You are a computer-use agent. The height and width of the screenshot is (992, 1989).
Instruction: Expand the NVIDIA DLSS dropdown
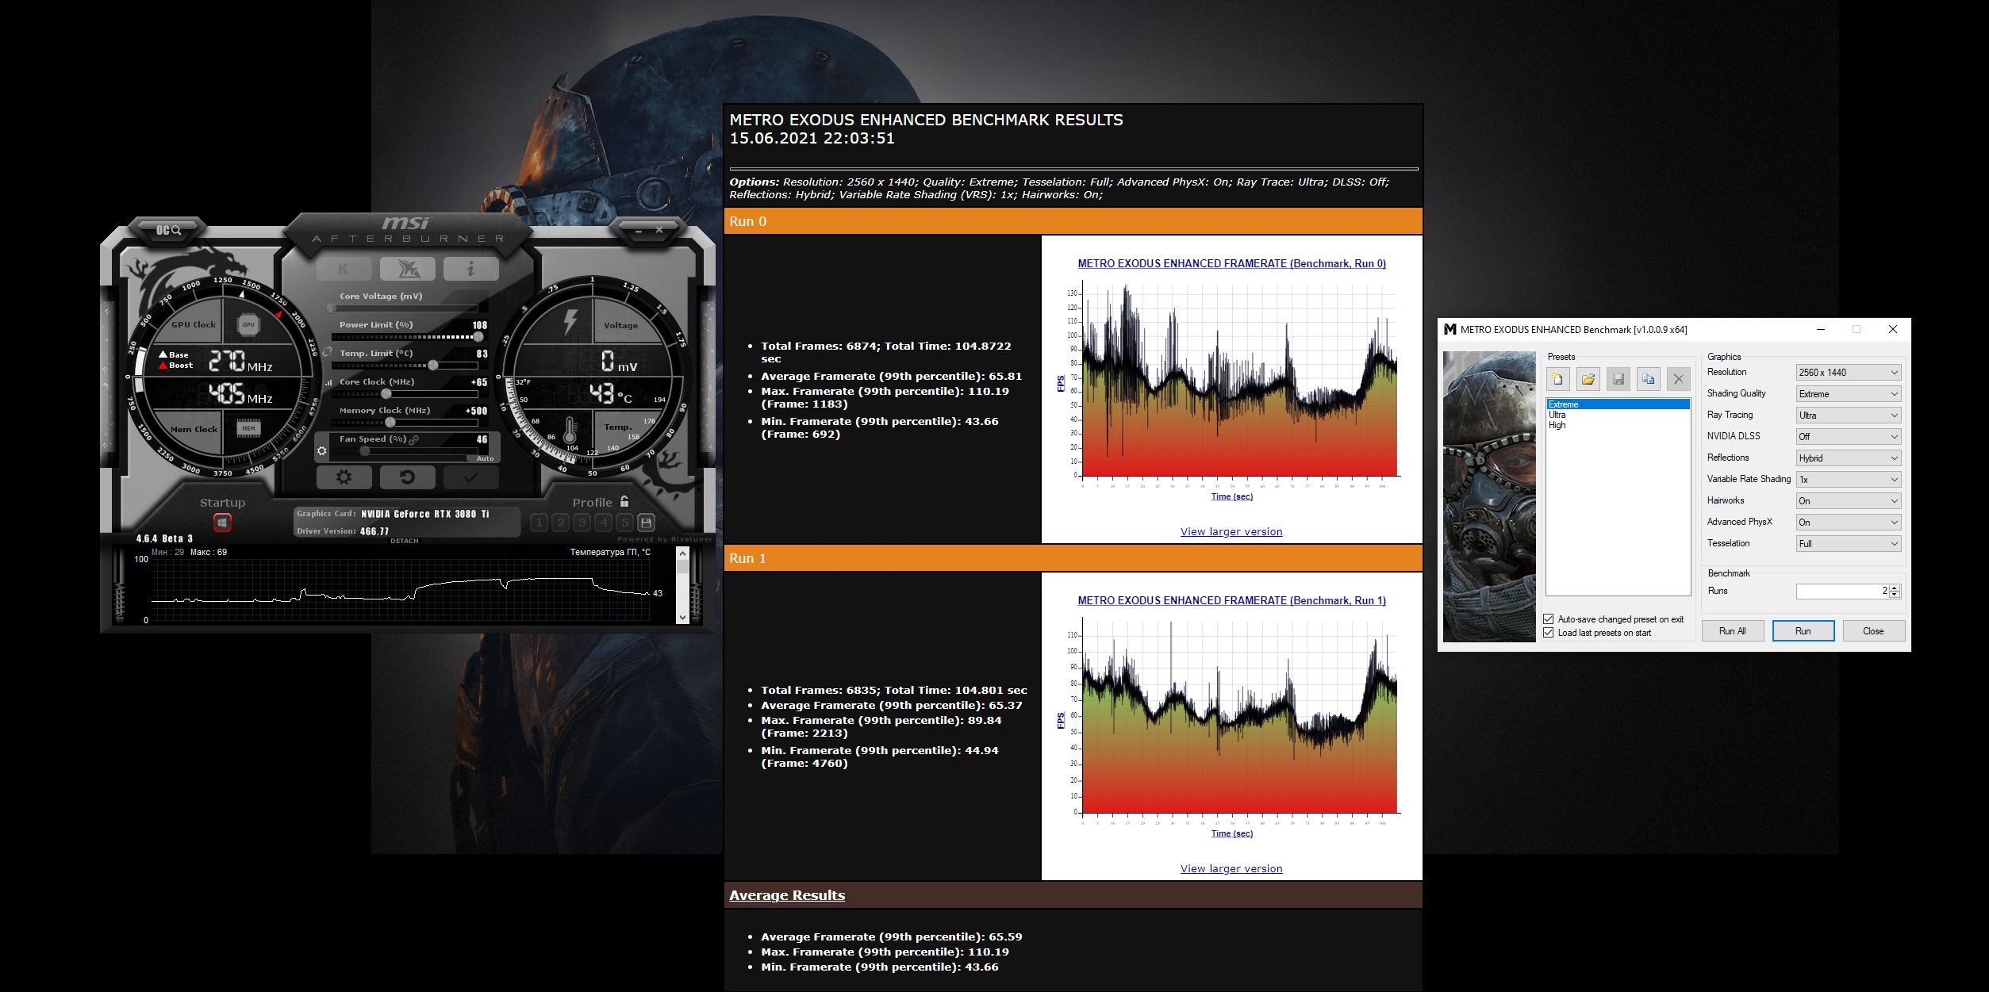1848,437
